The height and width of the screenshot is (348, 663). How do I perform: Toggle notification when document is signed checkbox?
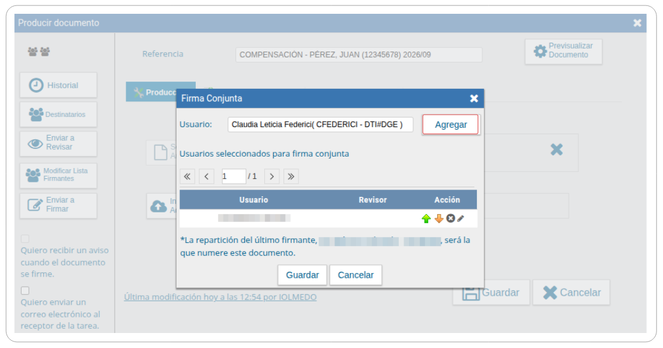[x=25, y=239]
